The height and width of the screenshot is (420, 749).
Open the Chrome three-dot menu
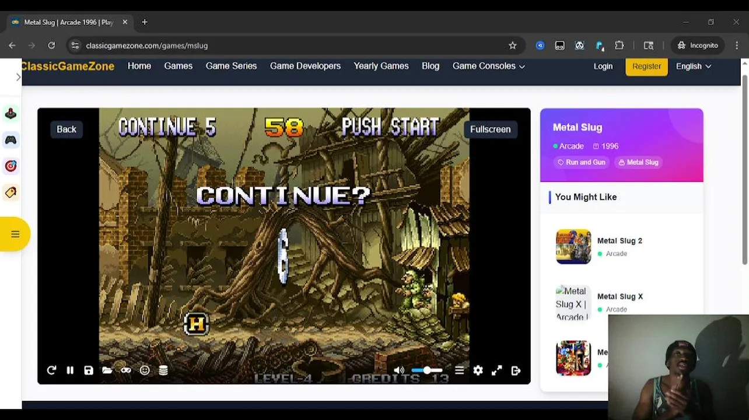pyautogui.click(x=736, y=45)
